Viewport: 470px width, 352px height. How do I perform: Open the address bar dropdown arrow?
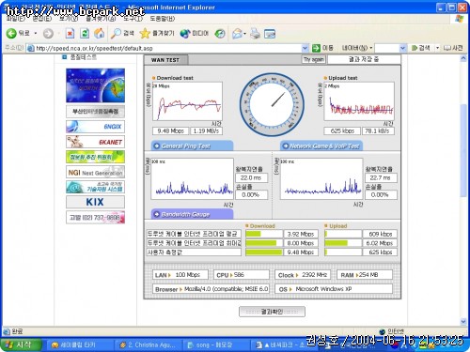[x=305, y=48]
